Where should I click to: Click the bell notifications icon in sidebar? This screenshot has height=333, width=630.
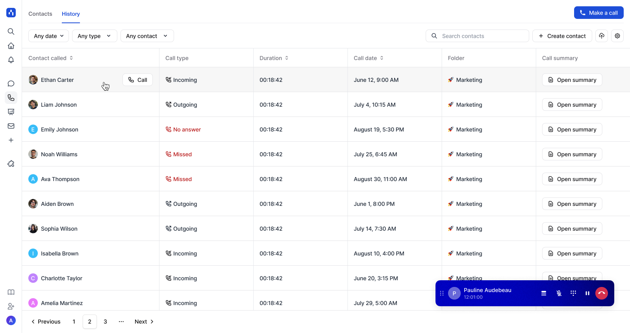(11, 60)
